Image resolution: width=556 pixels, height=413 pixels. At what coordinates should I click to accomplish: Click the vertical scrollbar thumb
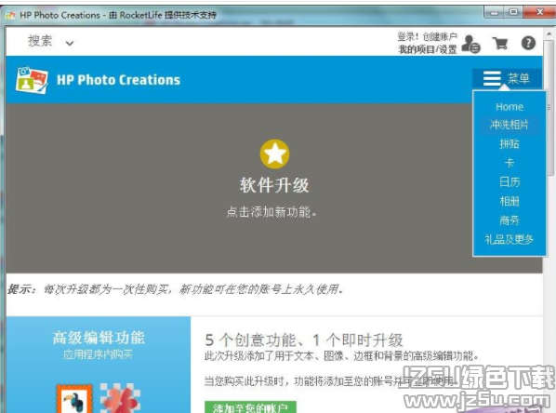[549, 108]
